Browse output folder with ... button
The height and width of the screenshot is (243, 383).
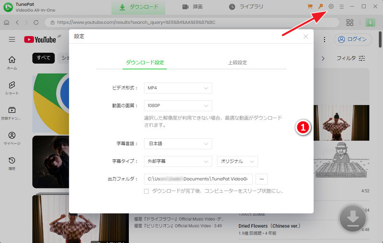(261, 179)
